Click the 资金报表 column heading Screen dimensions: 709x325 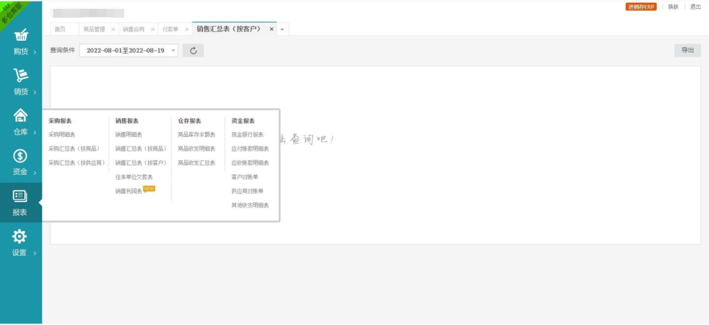[243, 121]
